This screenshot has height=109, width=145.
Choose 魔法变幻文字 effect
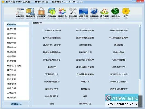tap(52, 89)
